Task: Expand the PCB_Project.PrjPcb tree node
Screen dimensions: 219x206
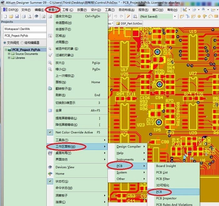Action: click(6, 50)
